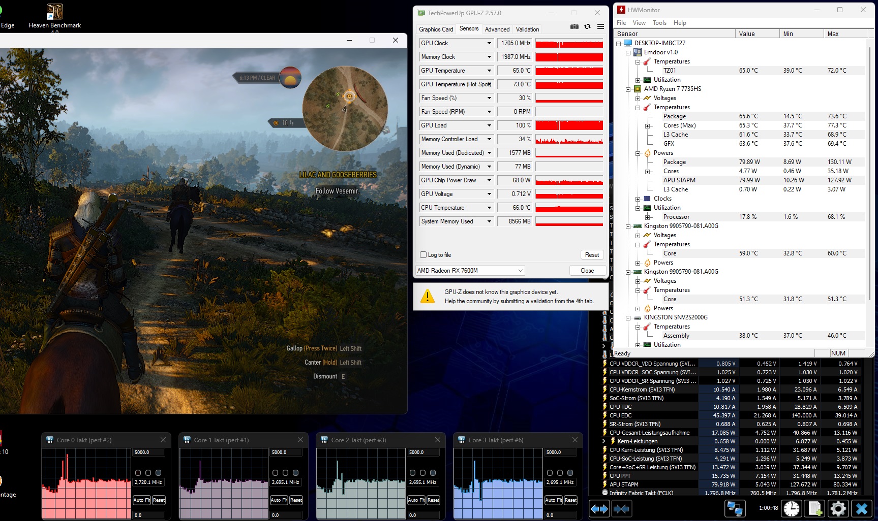Click the logging sheet icon in the sensor toolbar
This screenshot has height=521, width=878.
pyautogui.click(x=815, y=508)
